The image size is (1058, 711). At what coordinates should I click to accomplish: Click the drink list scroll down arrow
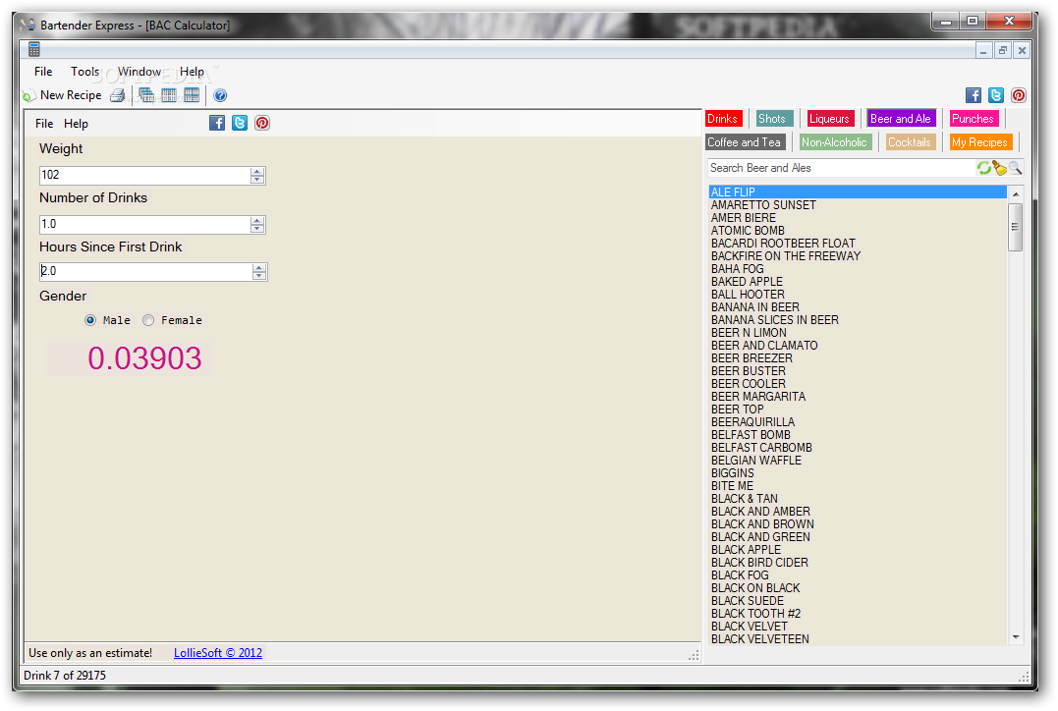[1016, 637]
